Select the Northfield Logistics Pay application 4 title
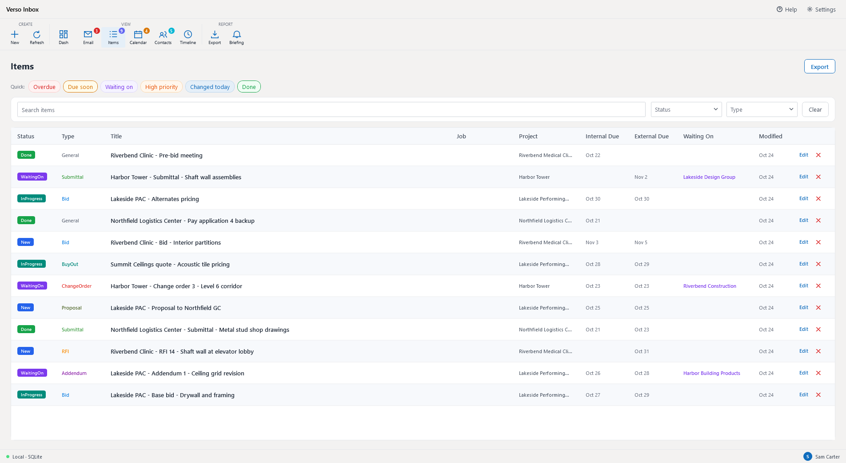Viewport: 846px width, 463px height. coord(183,221)
